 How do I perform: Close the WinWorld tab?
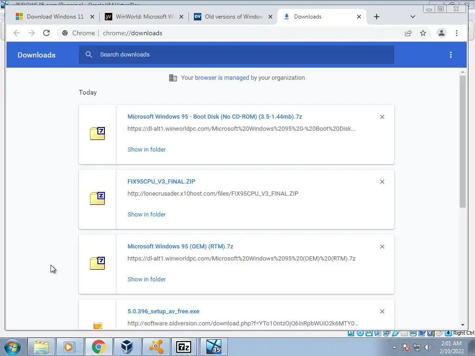pos(181,17)
